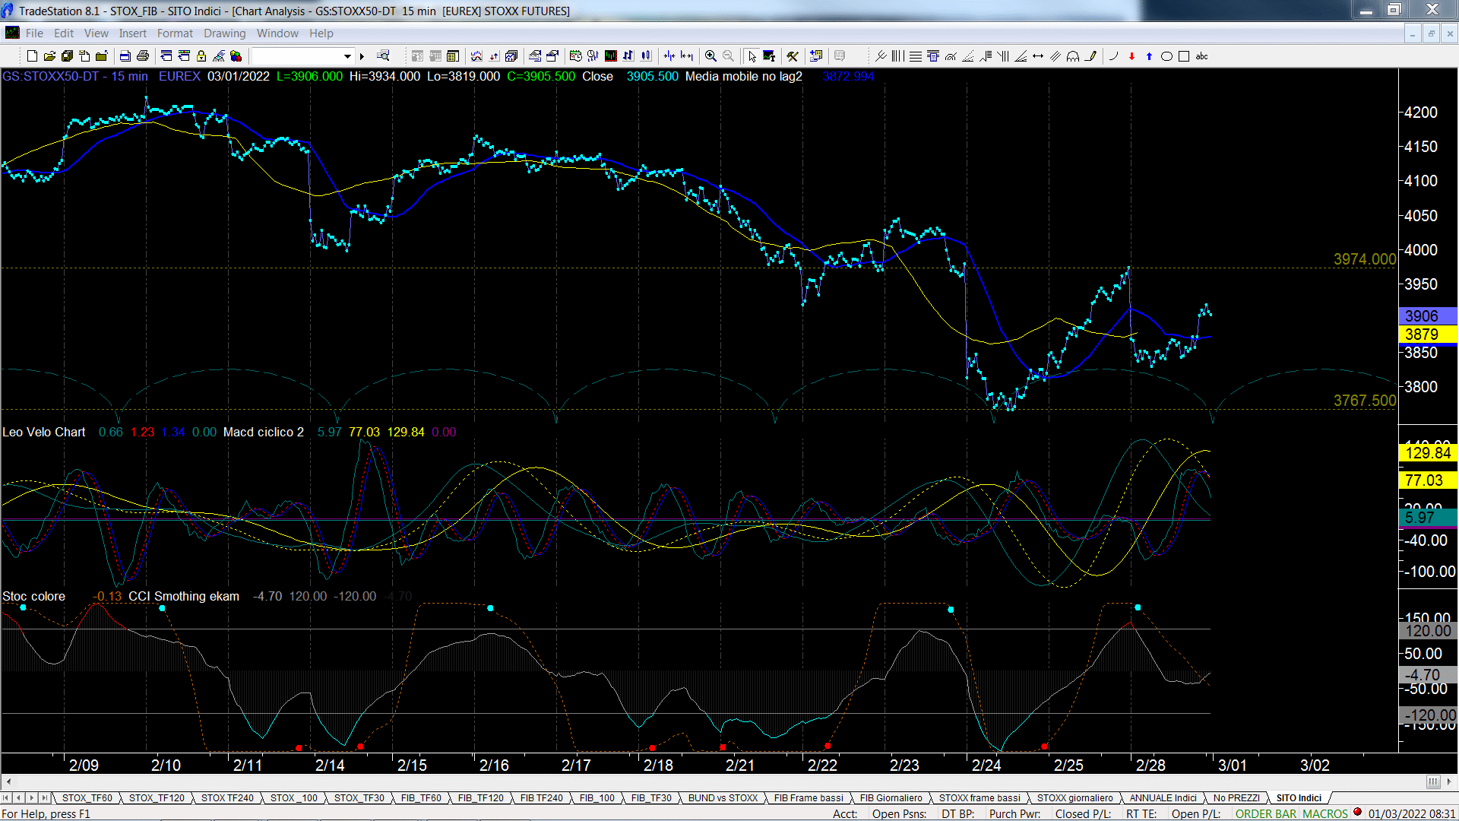1459x821 pixels.
Task: Open the Help menu
Action: pos(321,33)
